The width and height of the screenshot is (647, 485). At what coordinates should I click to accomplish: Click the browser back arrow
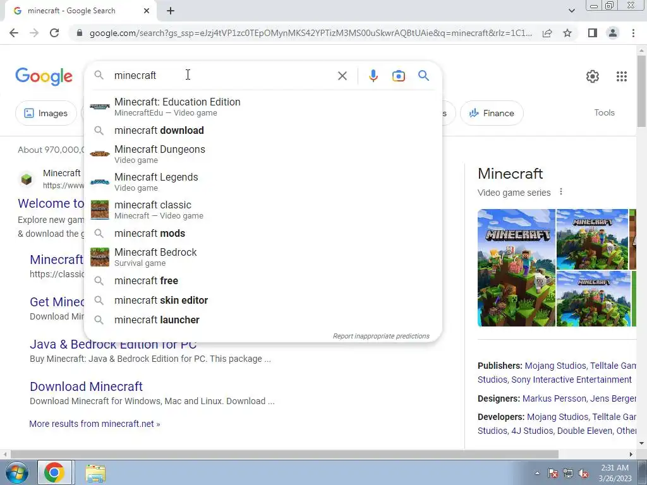(x=14, y=33)
